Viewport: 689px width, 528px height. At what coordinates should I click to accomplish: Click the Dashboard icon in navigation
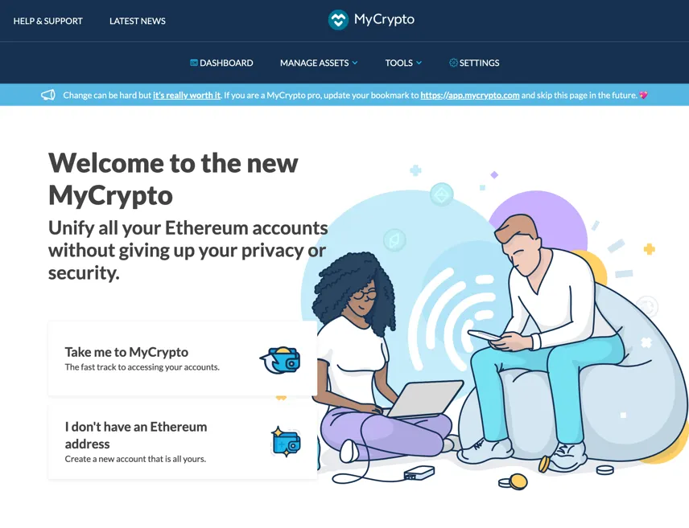pos(193,63)
